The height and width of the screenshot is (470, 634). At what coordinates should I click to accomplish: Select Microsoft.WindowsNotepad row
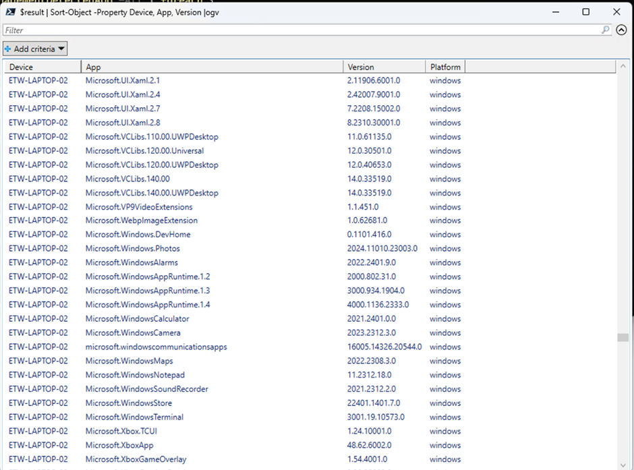click(310, 375)
